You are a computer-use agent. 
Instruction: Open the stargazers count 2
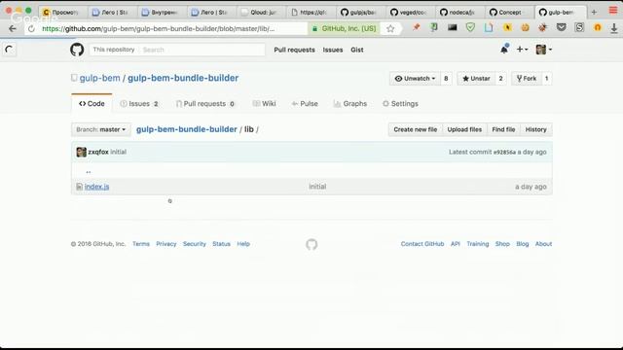pos(500,79)
